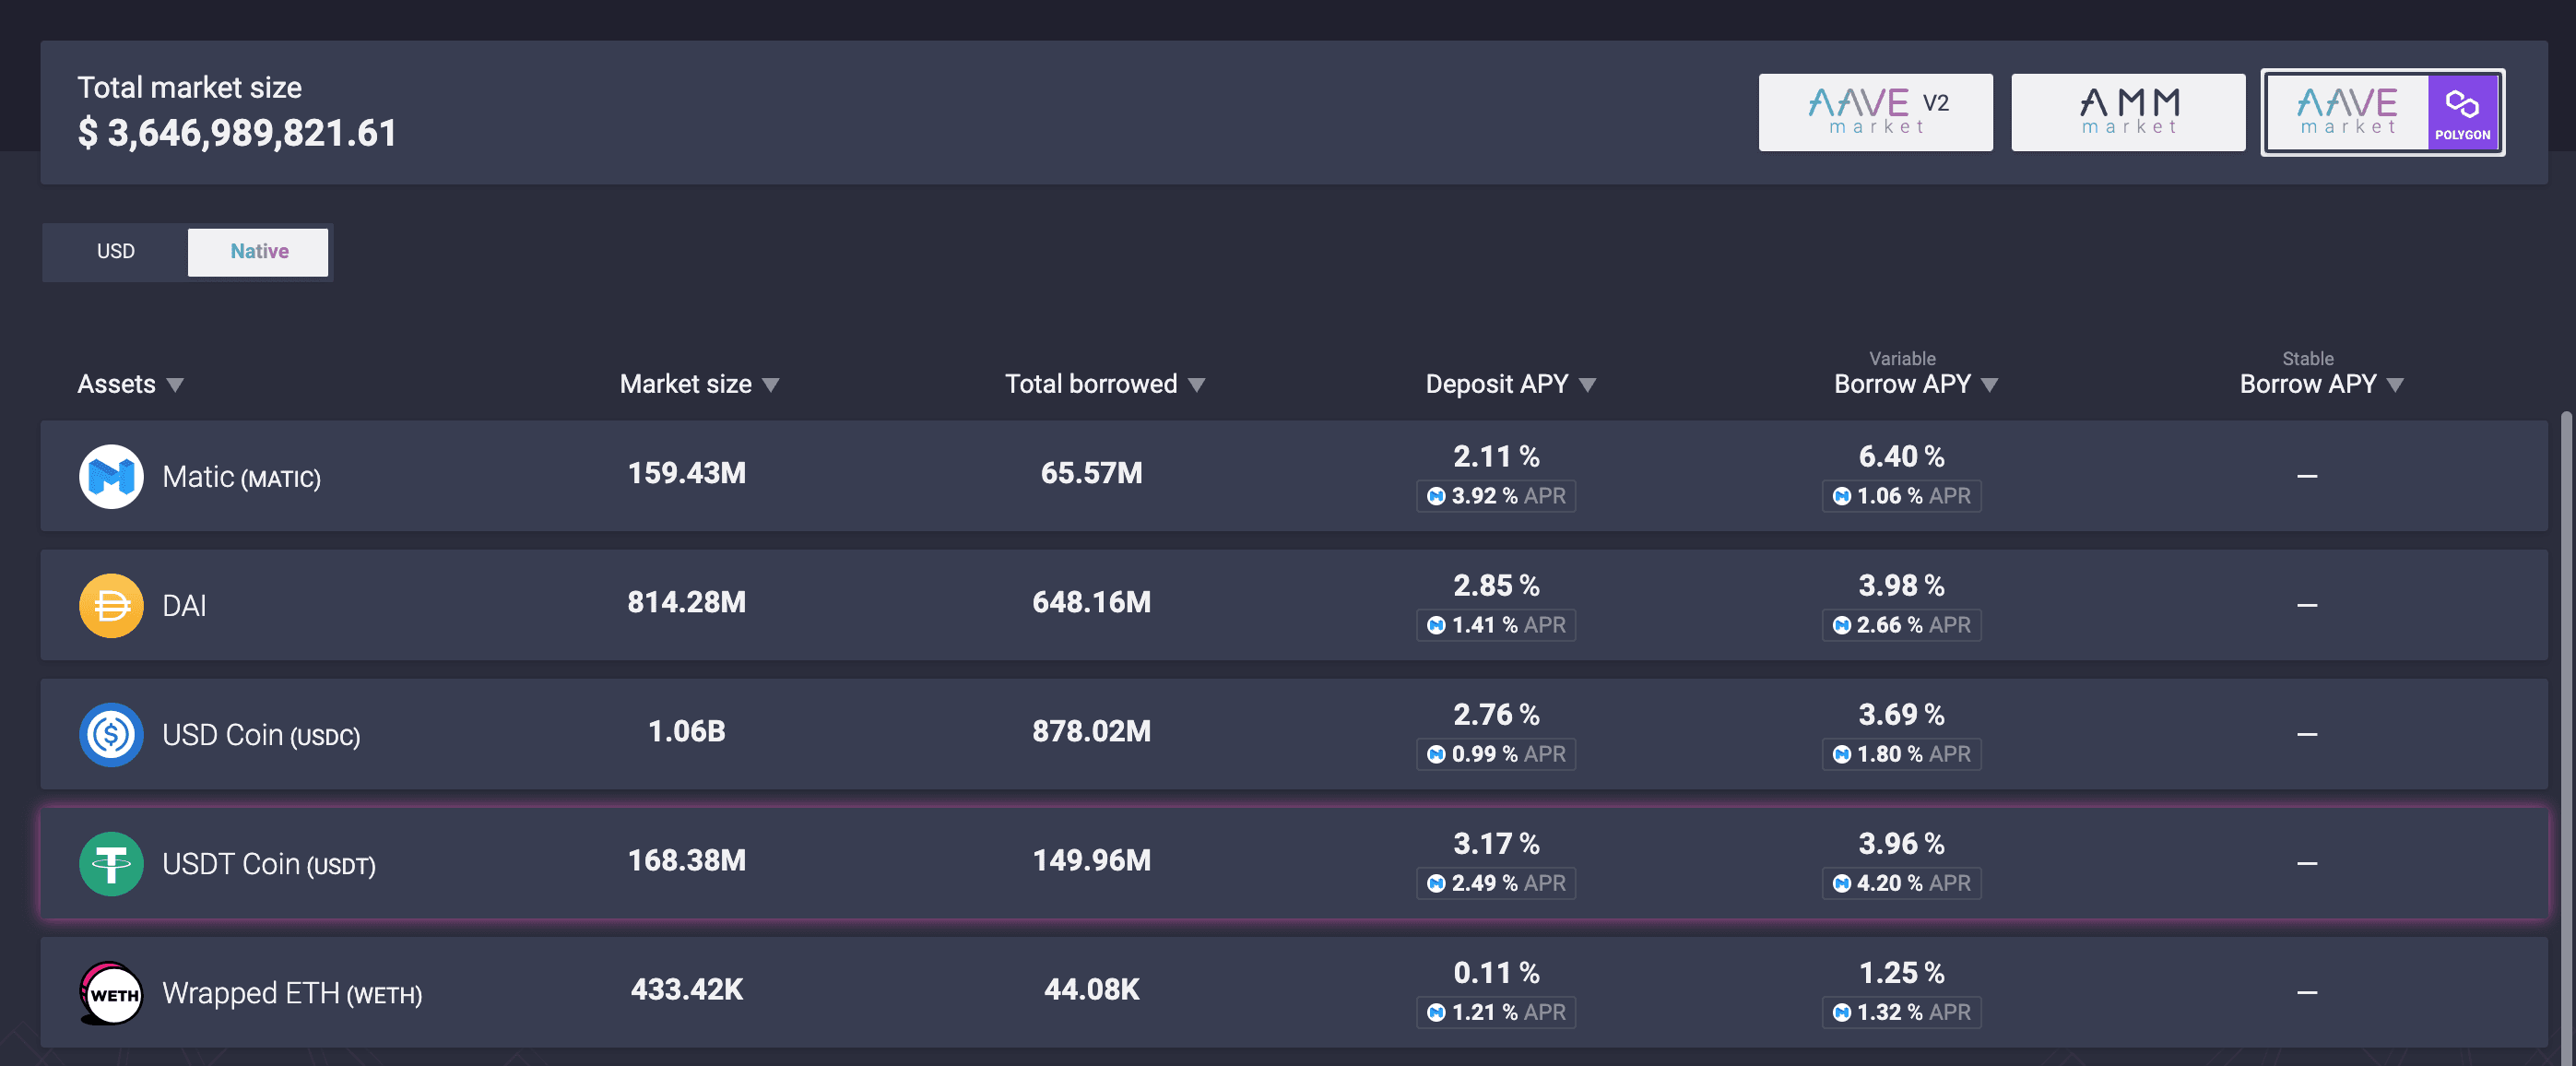Click Matic reward icon beside 1.06 % APR
The height and width of the screenshot is (1066, 2576).
point(1841,496)
